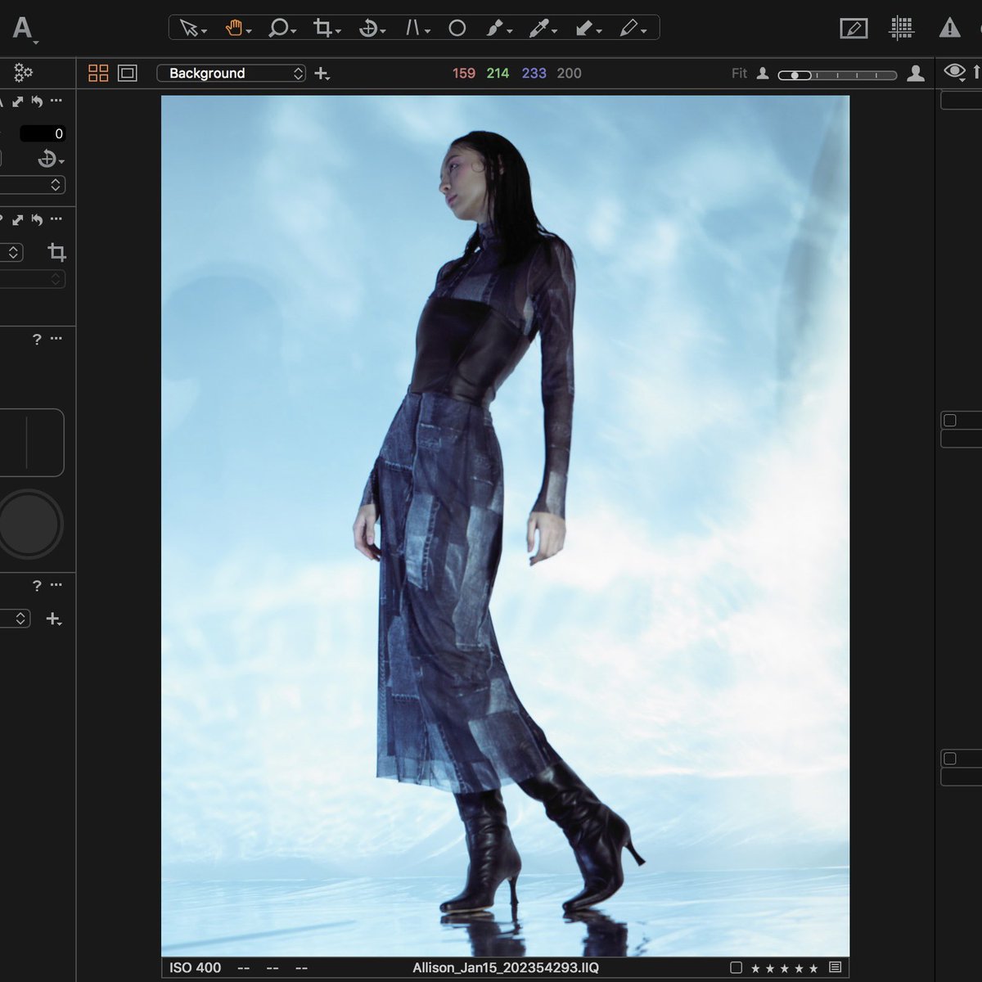Click the large circular dial control
This screenshot has height=982, width=982.
click(x=29, y=525)
